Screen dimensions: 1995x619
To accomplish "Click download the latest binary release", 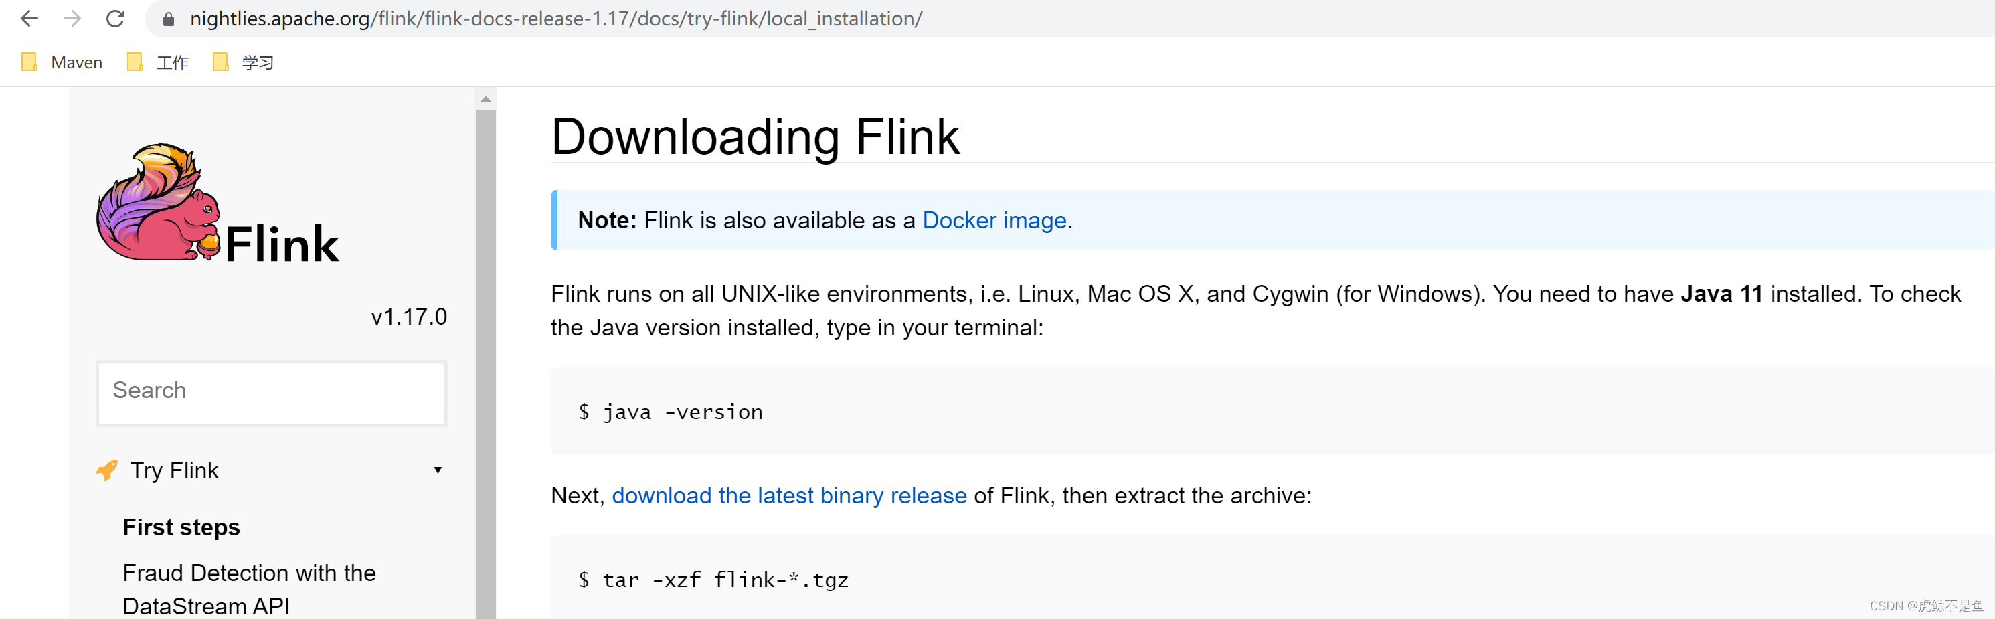I will (x=788, y=495).
